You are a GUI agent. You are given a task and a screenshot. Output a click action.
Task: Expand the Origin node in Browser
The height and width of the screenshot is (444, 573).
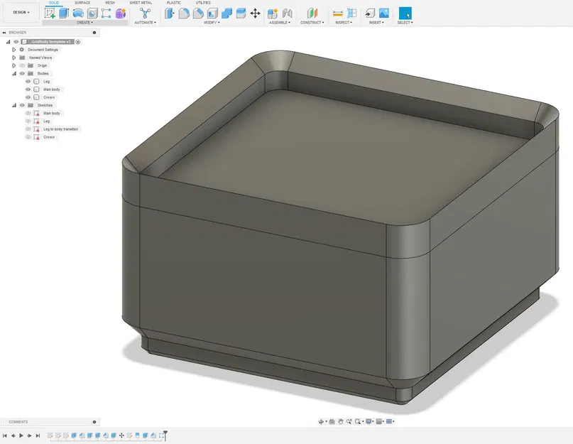(13, 65)
